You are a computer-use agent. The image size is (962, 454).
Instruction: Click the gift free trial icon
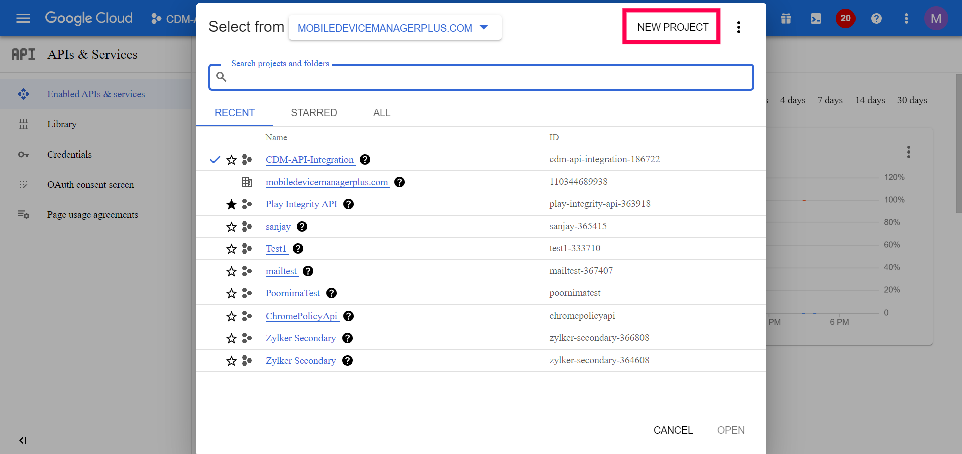click(786, 19)
